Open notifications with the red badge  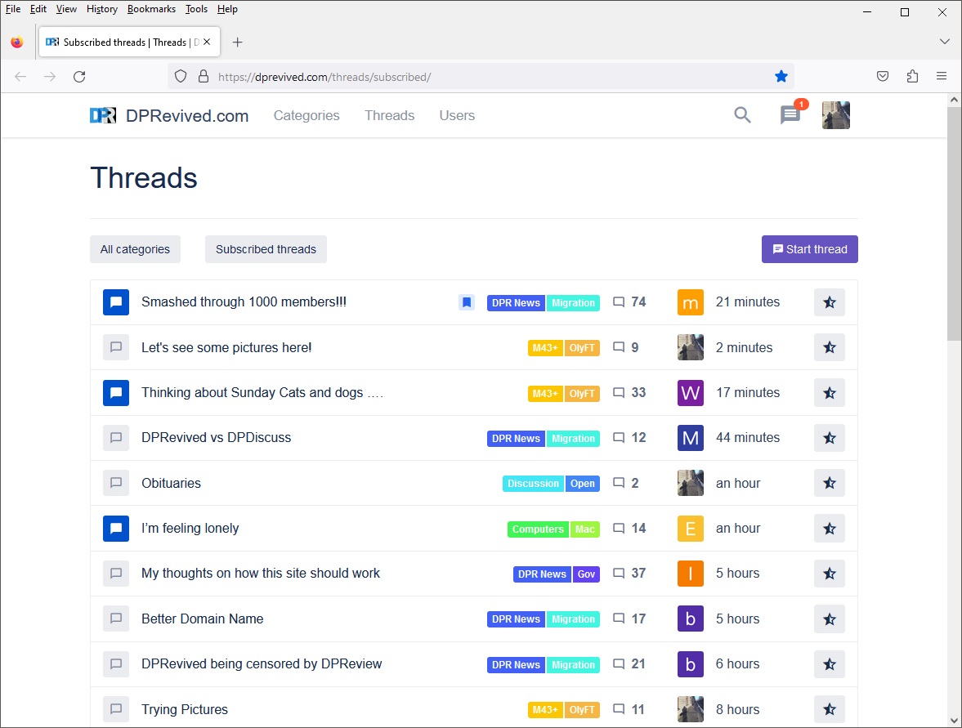click(790, 115)
